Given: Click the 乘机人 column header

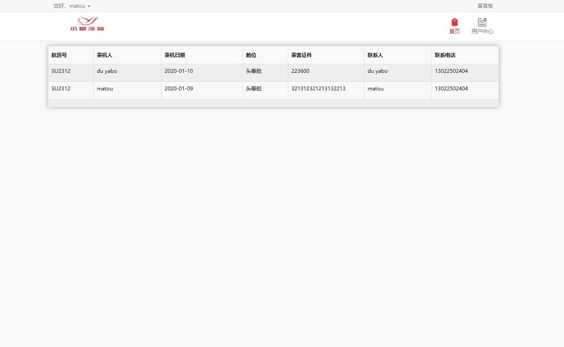Looking at the screenshot, I should tap(104, 55).
